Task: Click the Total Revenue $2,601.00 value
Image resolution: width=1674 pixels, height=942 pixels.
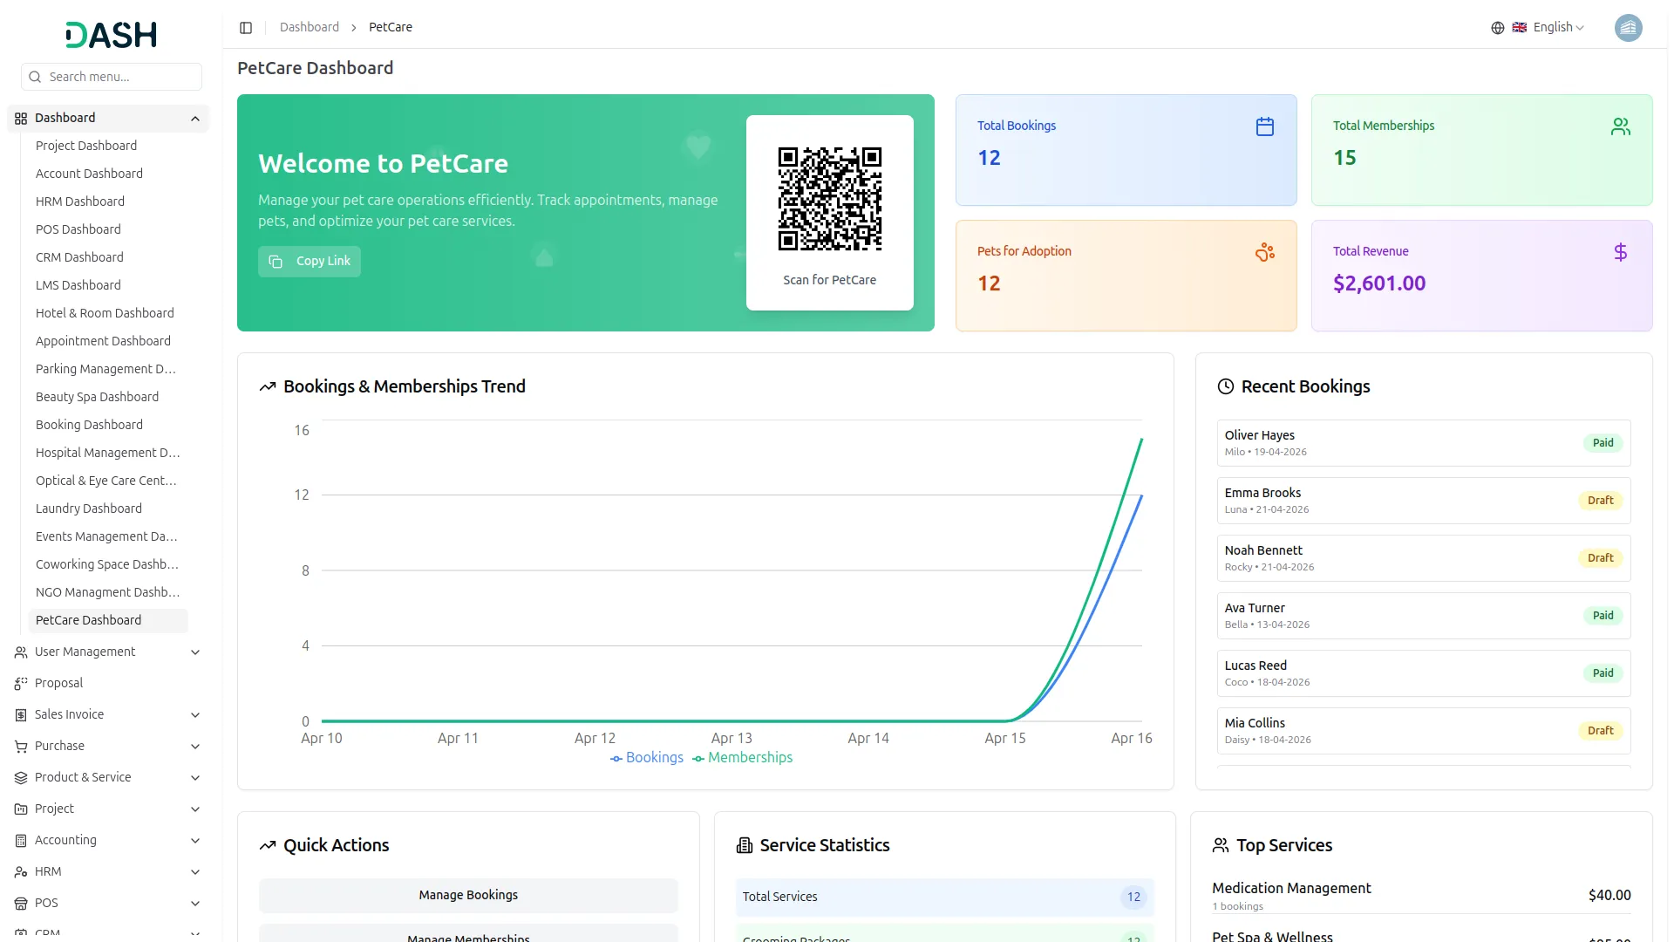Action: pyautogui.click(x=1378, y=283)
